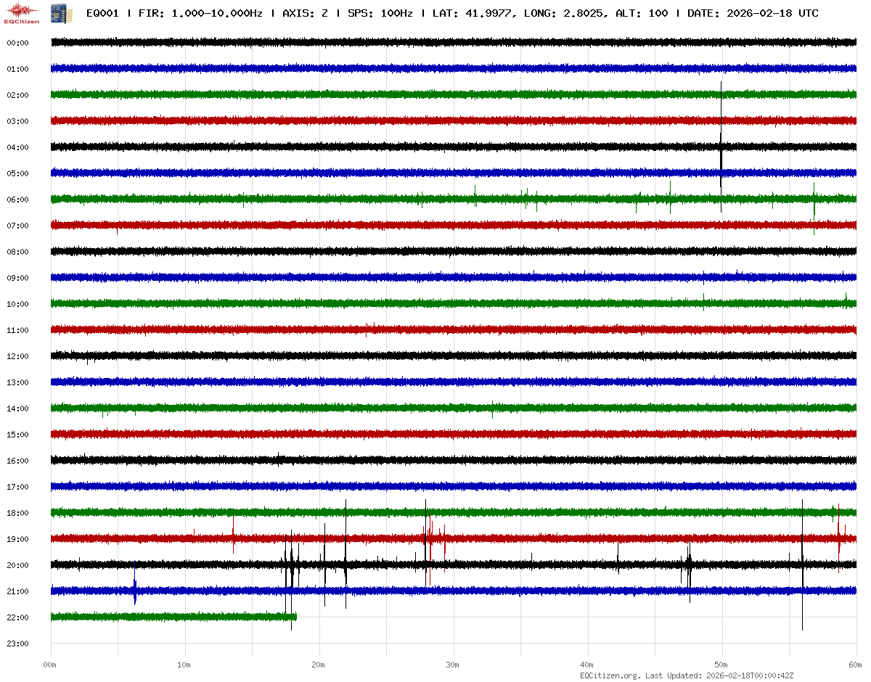Click the 00m mark on time axis
Screen dimensions: 871x682
click(50, 665)
